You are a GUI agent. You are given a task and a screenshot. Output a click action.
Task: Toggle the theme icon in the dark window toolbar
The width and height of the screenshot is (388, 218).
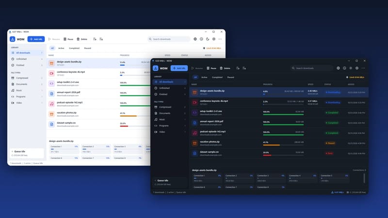pyautogui.click(x=351, y=68)
